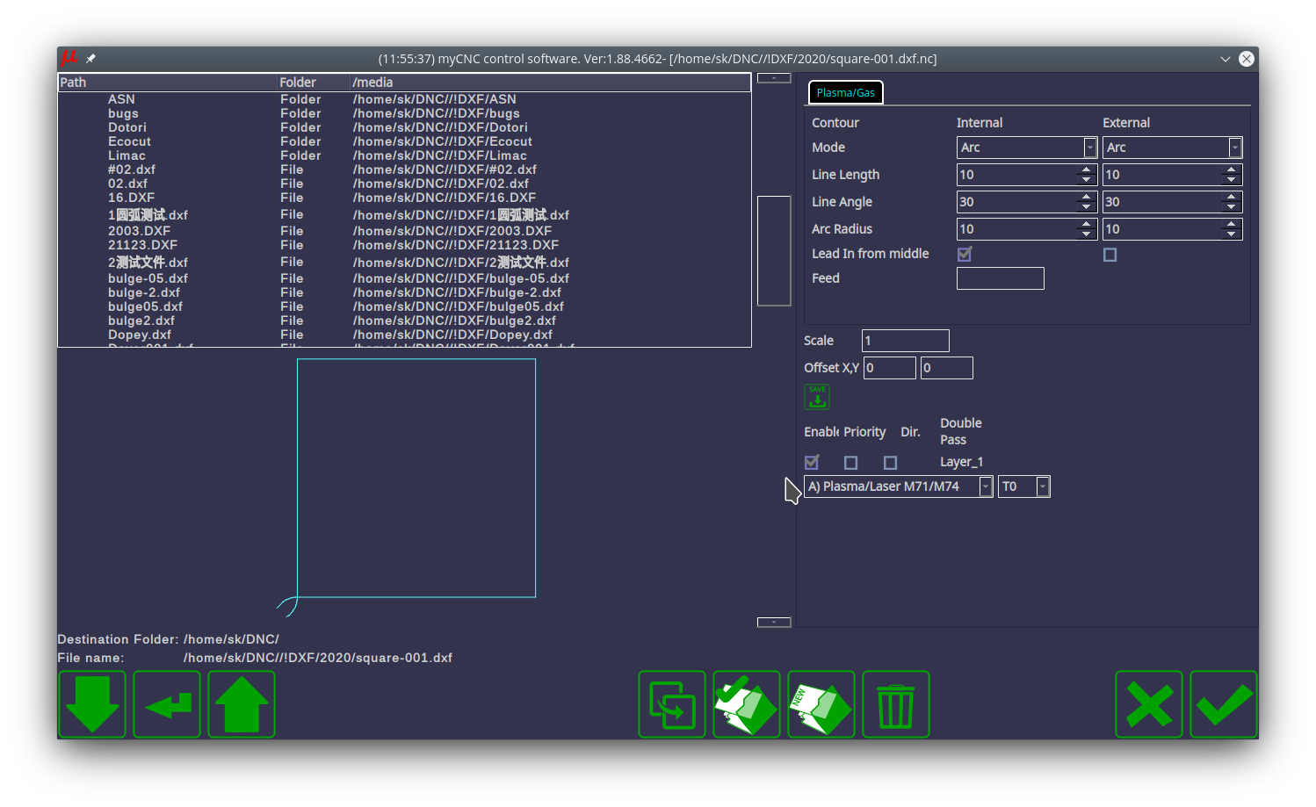Viewport: 1316px width, 807px height.
Task: Select the Plasma/Gas tab
Action: tap(845, 92)
